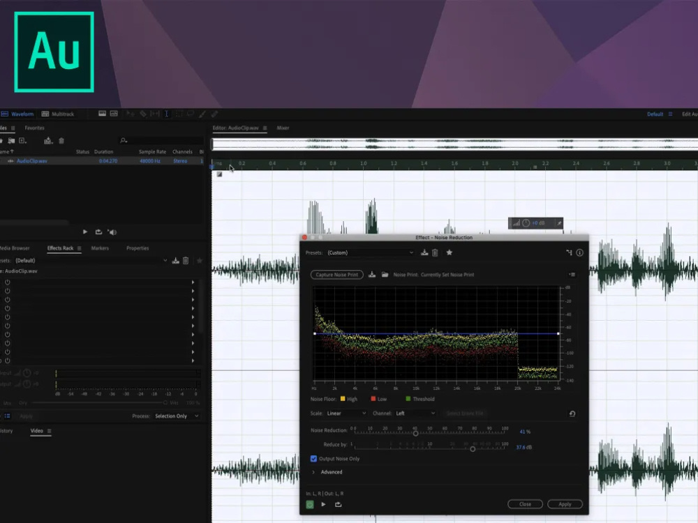Click Capture Noise Print button

pyautogui.click(x=336, y=274)
